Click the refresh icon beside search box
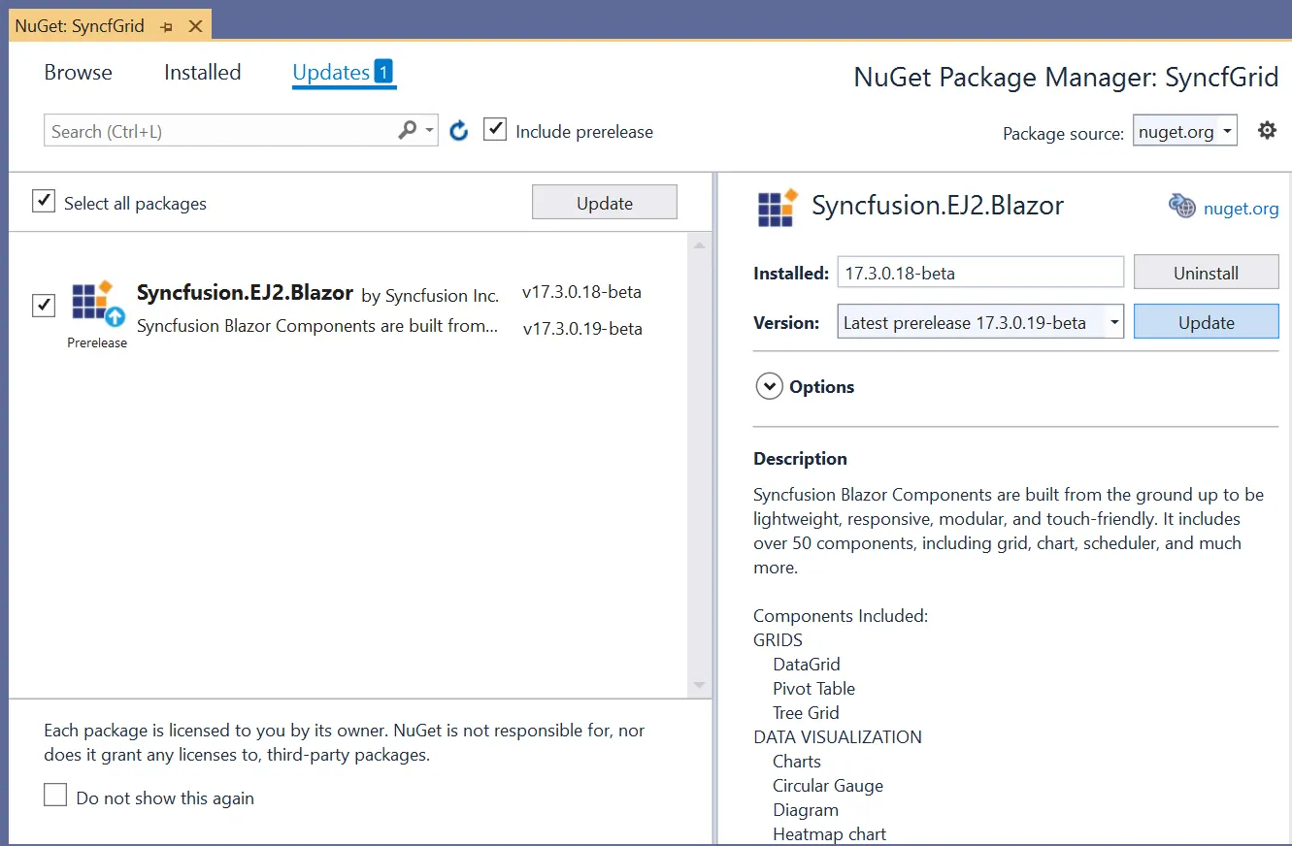The height and width of the screenshot is (846, 1292). click(459, 131)
